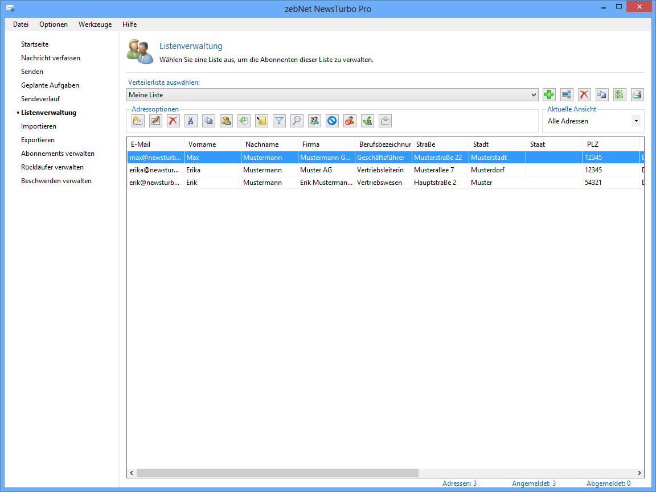Select the erika@newstur... address row
The height and width of the screenshot is (492, 656).
(386, 170)
